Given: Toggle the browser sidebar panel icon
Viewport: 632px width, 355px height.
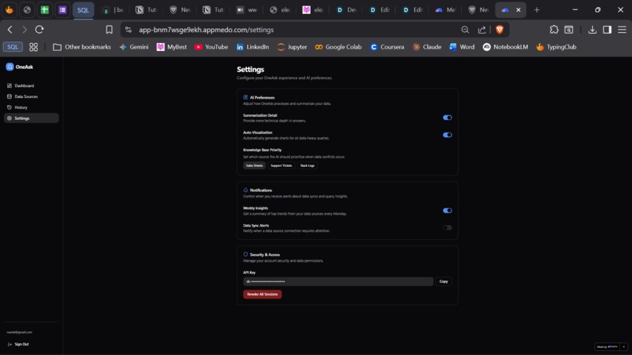Looking at the screenshot, I should point(607,30).
